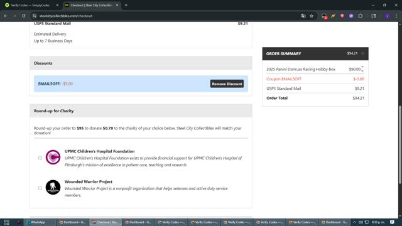This screenshot has height=226, width=402.
Task: Close the Checkout tab
Action: [117, 5]
